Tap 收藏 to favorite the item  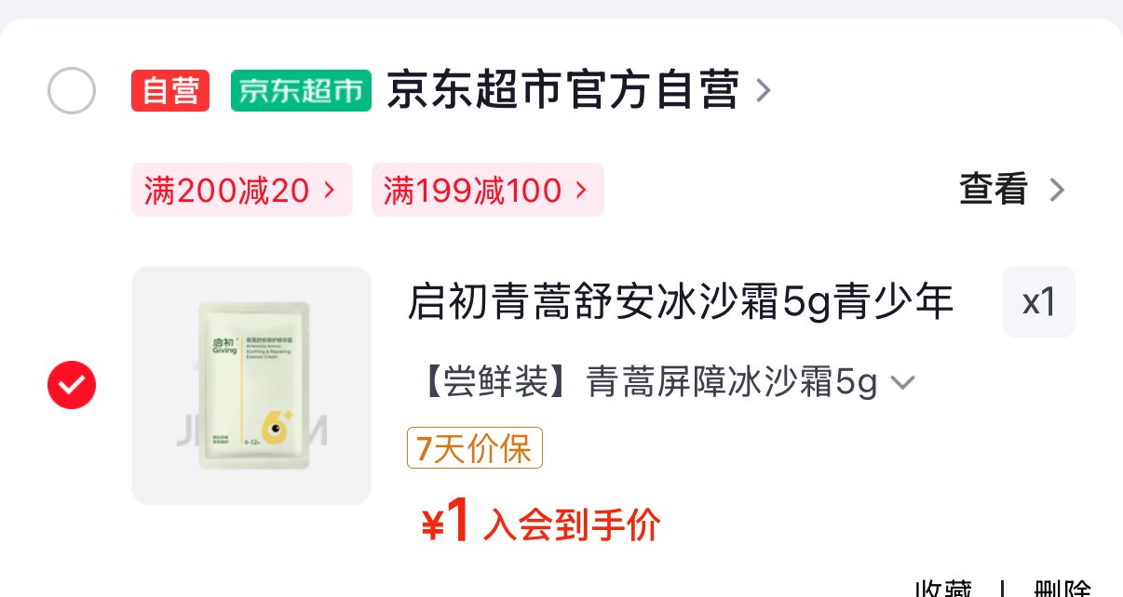tap(943, 590)
